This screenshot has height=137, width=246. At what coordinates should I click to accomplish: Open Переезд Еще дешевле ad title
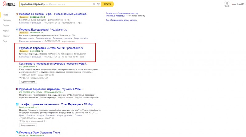(x=43, y=29)
